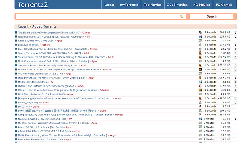Click magnet icon beside Adobe After Effects CC
This screenshot has height=143, width=251.
(16, 131)
